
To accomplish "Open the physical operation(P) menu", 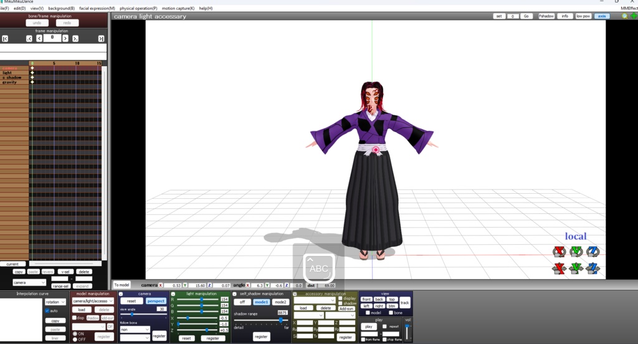I will coord(138,8).
